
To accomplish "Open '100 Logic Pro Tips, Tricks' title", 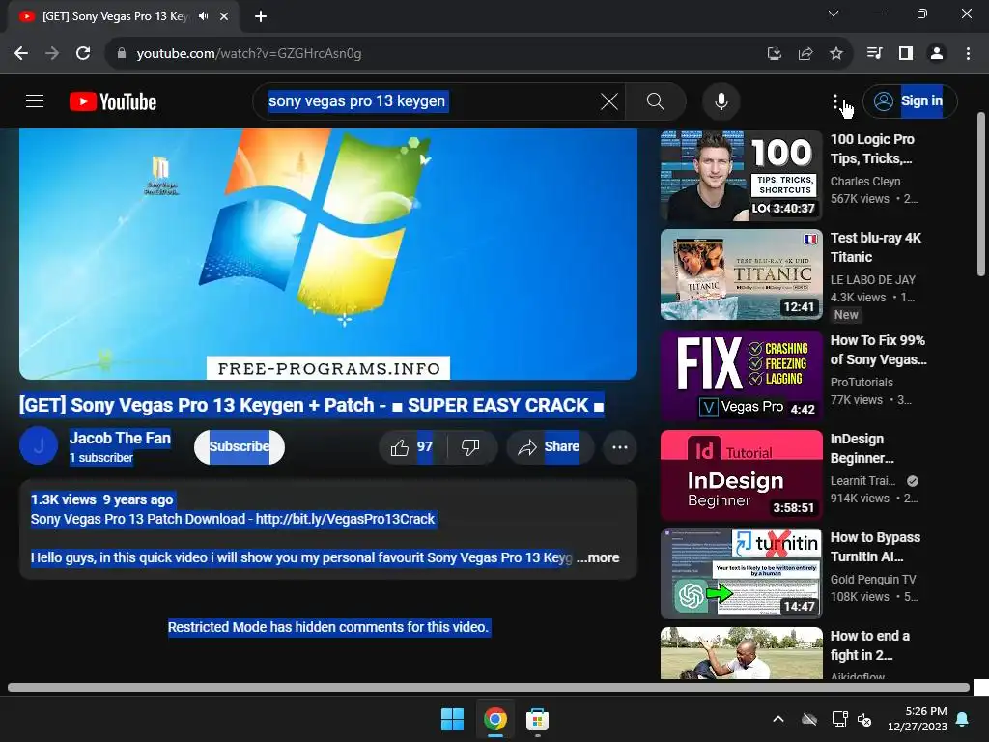I will click(x=872, y=149).
